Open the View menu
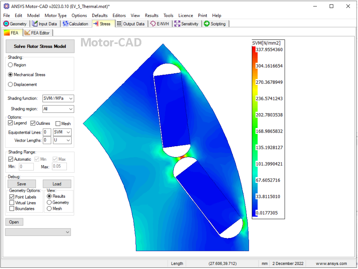Image resolution: width=358 pixels, height=269 pixels. [135, 15]
